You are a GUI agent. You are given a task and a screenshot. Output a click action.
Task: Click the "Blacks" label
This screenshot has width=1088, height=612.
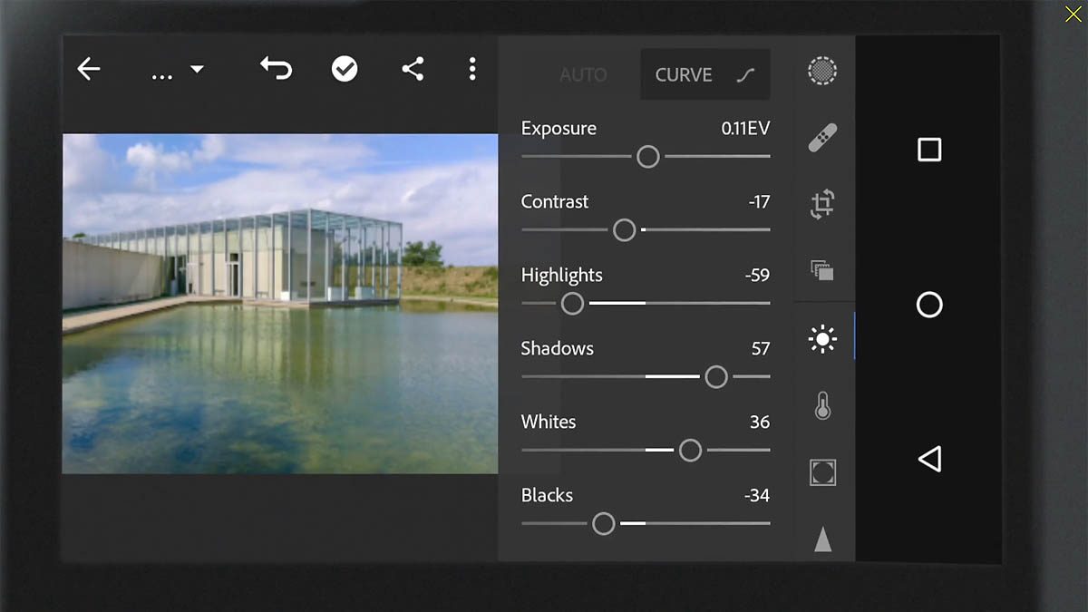pyautogui.click(x=548, y=495)
